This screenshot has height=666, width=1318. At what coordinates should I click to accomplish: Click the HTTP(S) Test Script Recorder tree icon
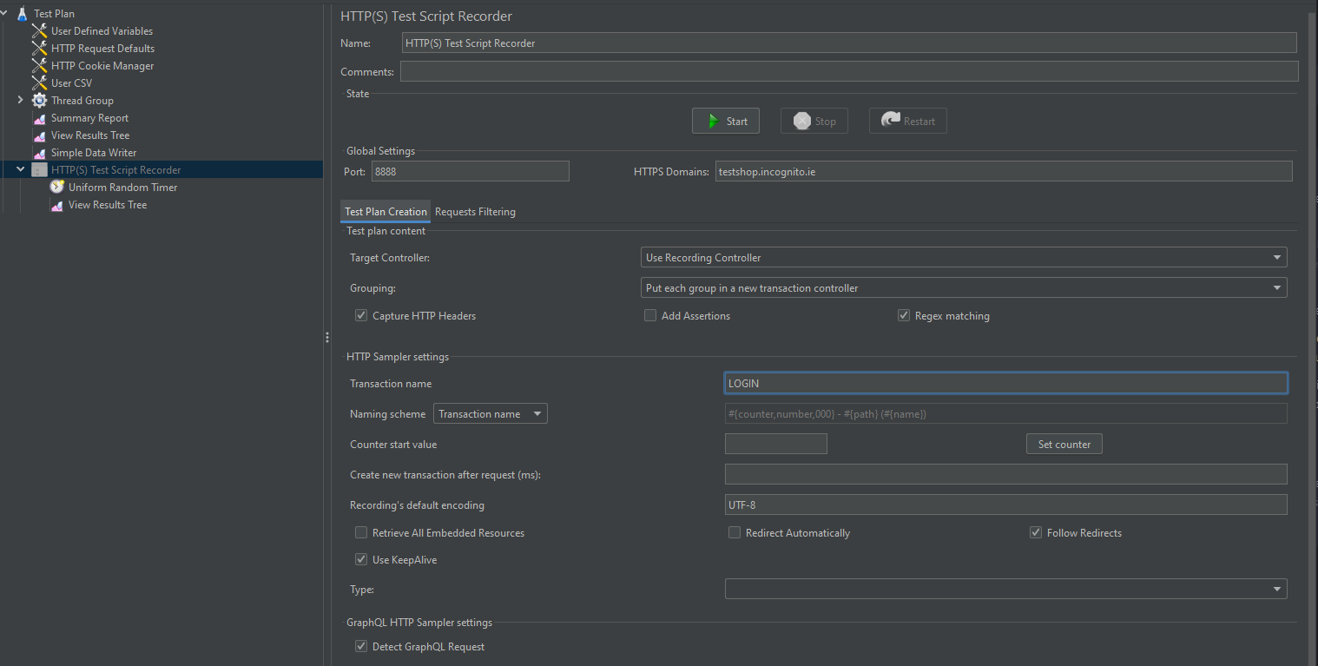click(39, 170)
